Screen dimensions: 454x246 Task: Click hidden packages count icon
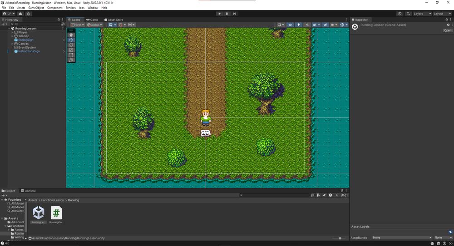click(344, 195)
